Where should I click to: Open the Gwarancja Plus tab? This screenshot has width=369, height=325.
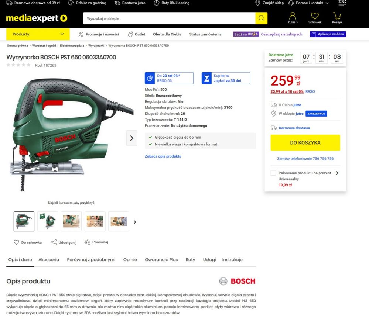click(161, 260)
